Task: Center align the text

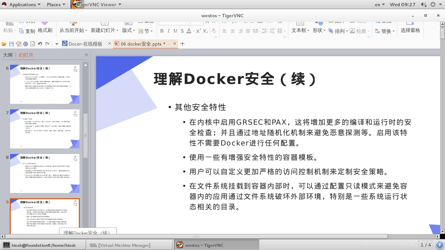Action: coord(233,31)
